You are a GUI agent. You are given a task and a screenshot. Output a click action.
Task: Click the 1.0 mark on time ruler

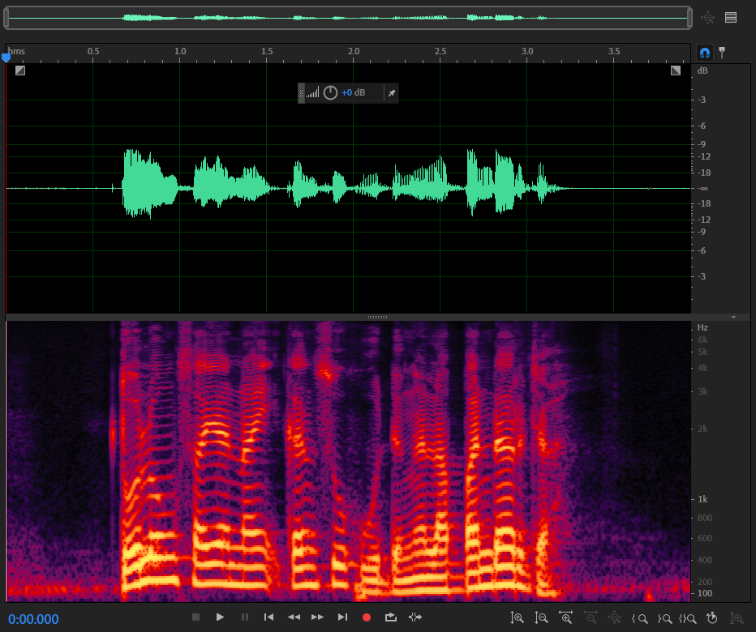180,51
